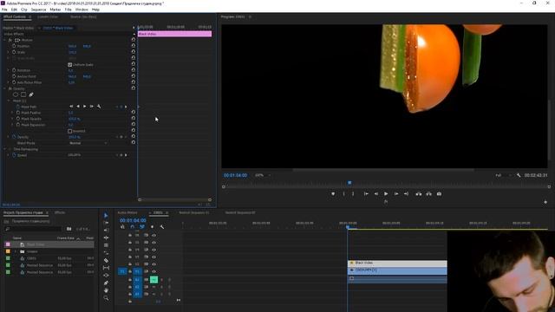Switch to the Effects tab
Screen dimensions: 555x312
[60, 212]
